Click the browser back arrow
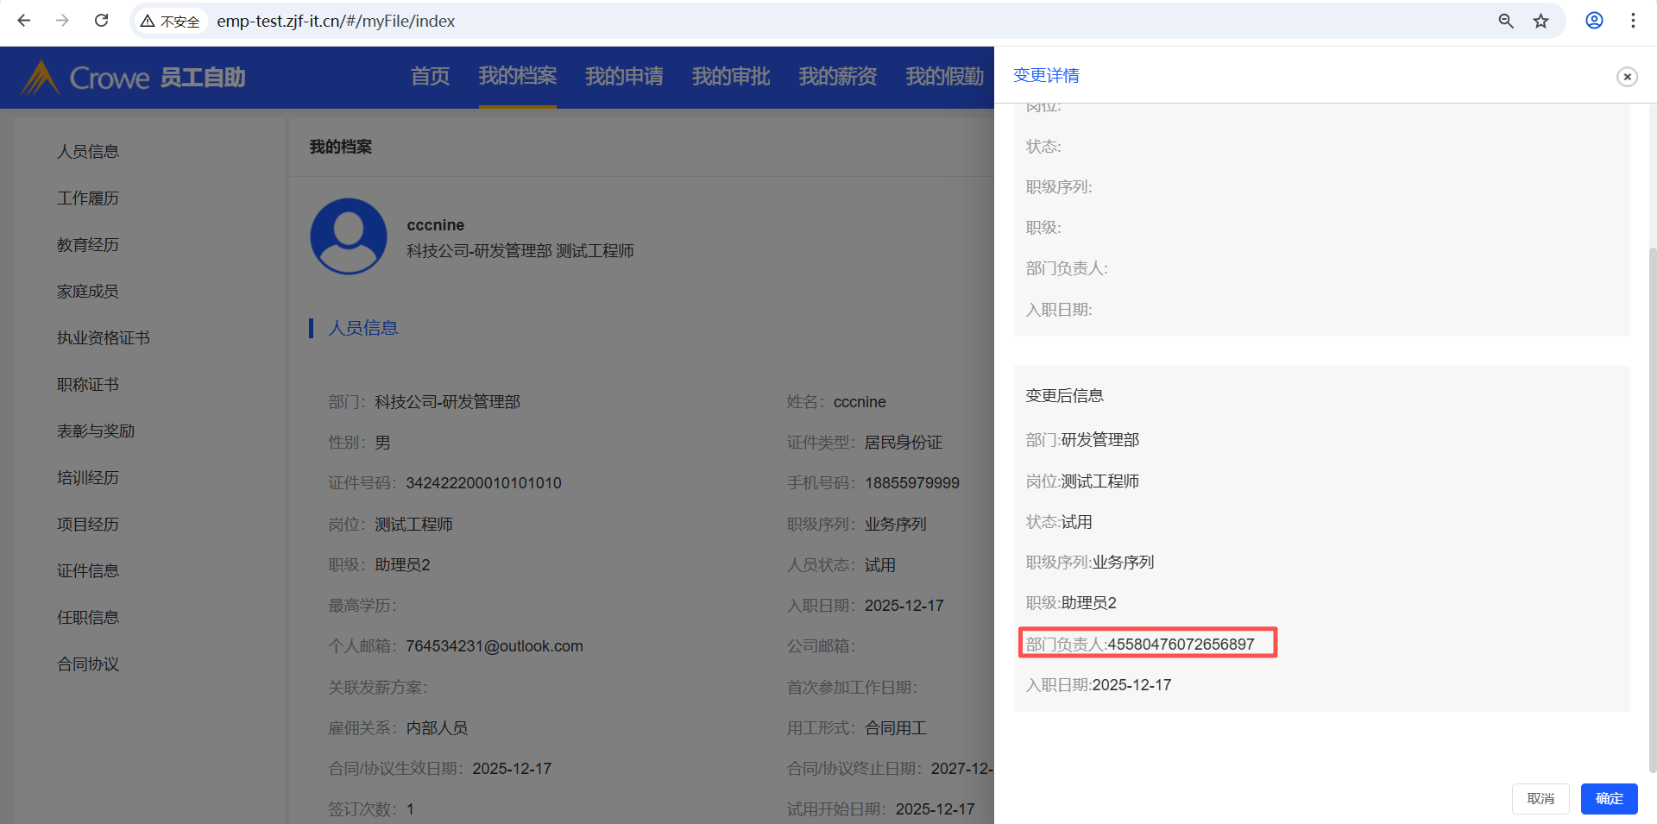Image resolution: width=1657 pixels, height=824 pixels. tap(24, 21)
